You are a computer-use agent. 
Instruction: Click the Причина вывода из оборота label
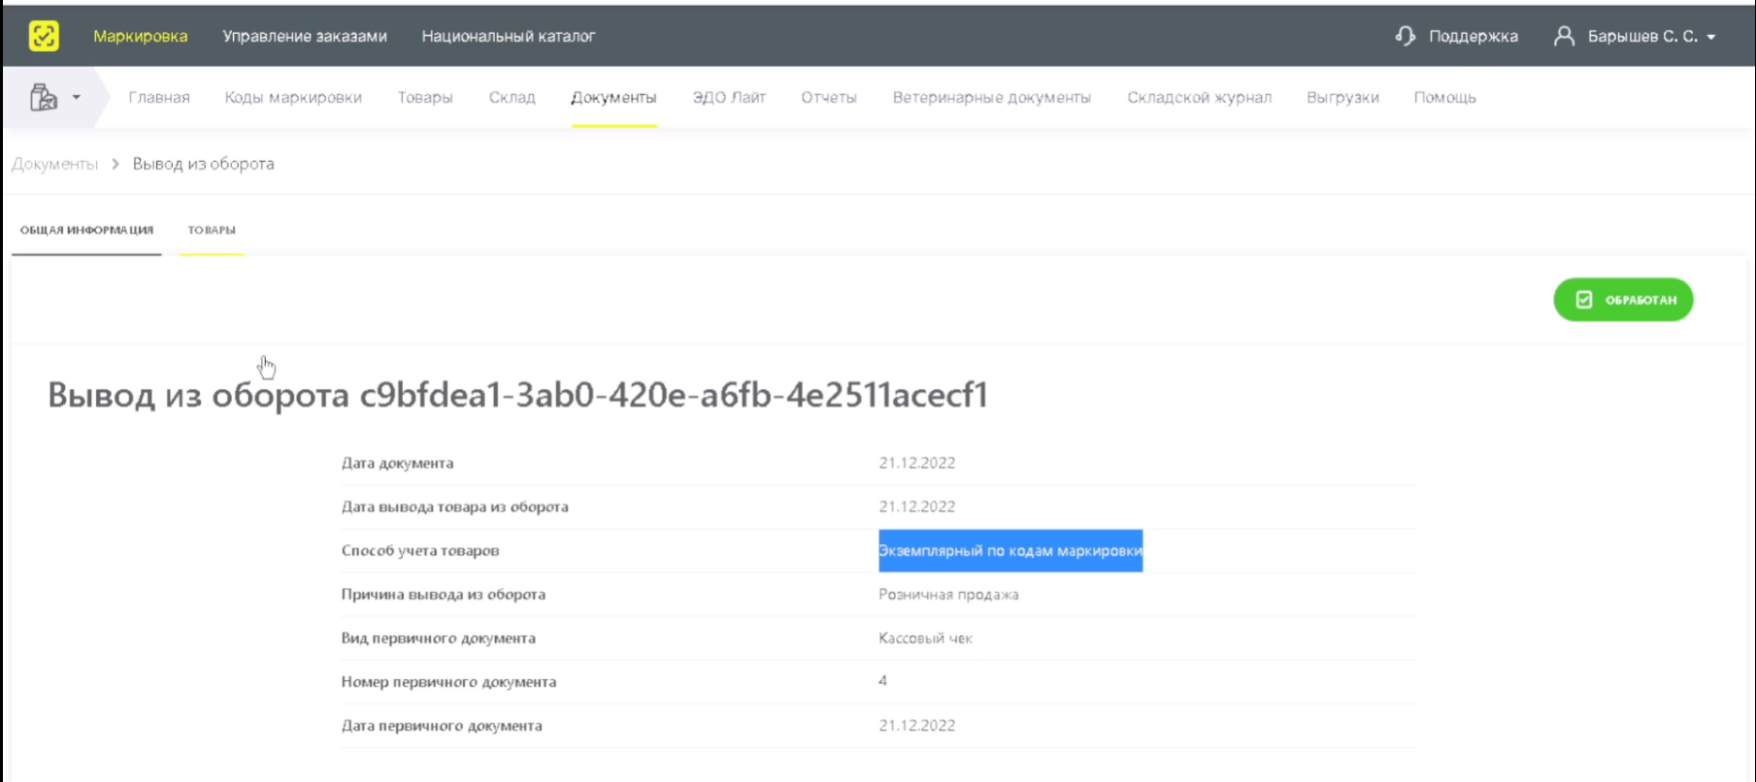(x=444, y=594)
